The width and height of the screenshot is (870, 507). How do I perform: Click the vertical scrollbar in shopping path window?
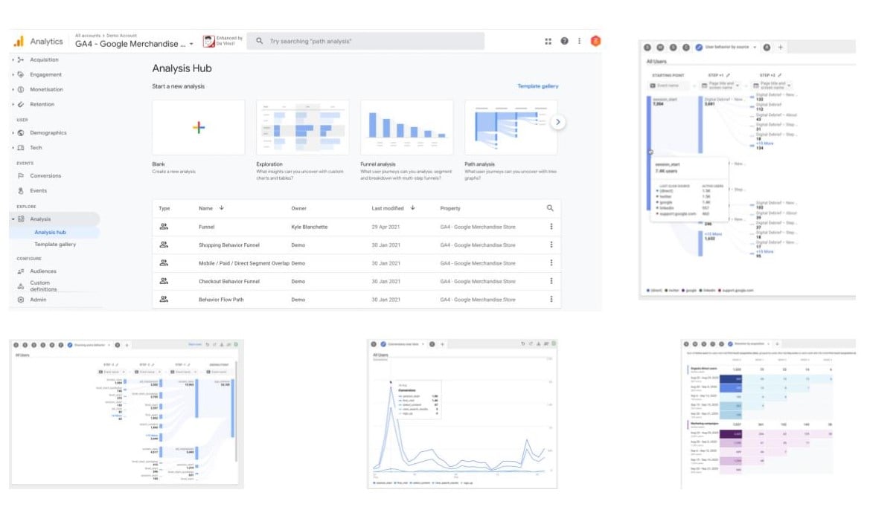(x=237, y=412)
